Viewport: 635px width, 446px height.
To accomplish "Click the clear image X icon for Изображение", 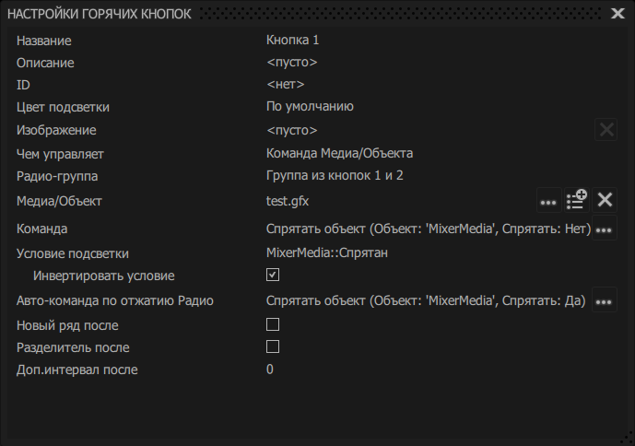I will (606, 130).
